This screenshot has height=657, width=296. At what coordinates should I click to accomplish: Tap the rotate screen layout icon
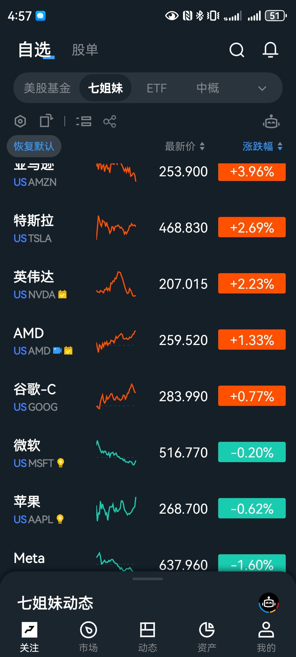pos(46,121)
